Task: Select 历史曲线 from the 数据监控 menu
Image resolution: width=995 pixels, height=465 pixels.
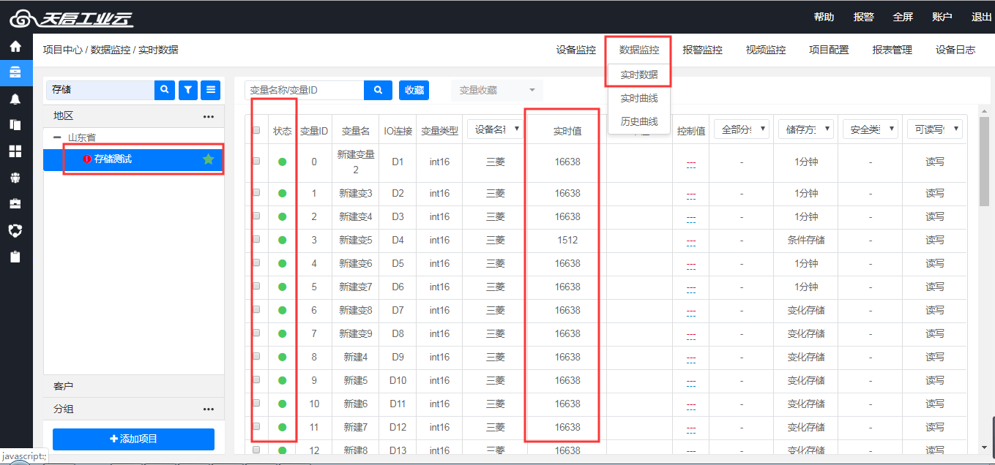Action: pos(638,121)
